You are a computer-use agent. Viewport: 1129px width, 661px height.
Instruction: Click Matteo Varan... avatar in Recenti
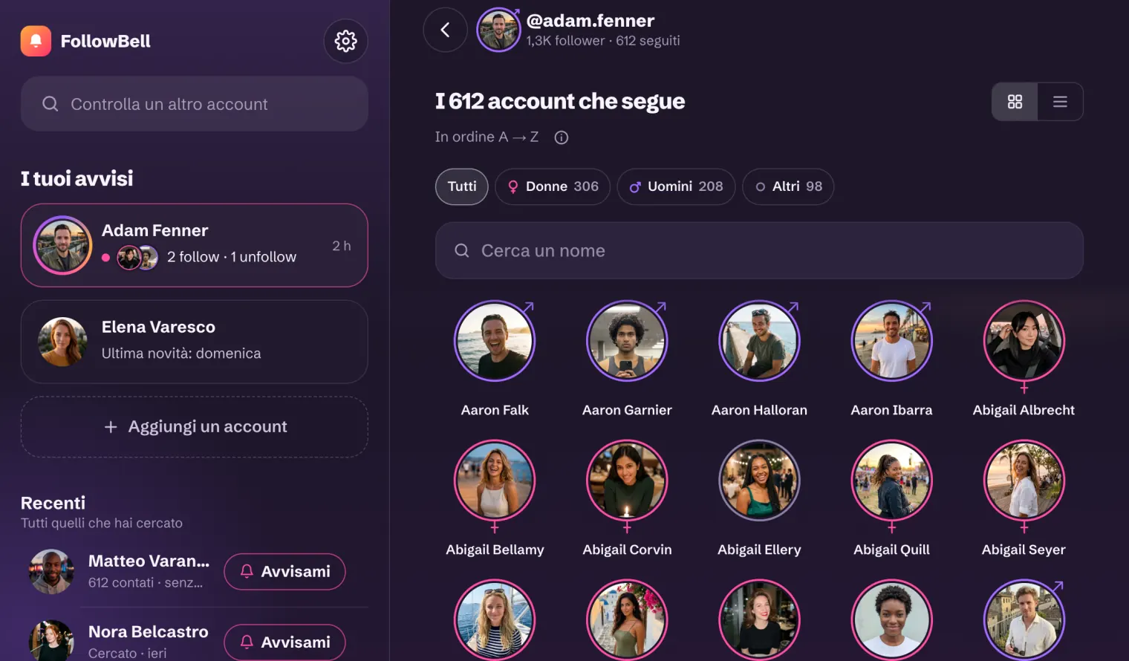coord(51,572)
